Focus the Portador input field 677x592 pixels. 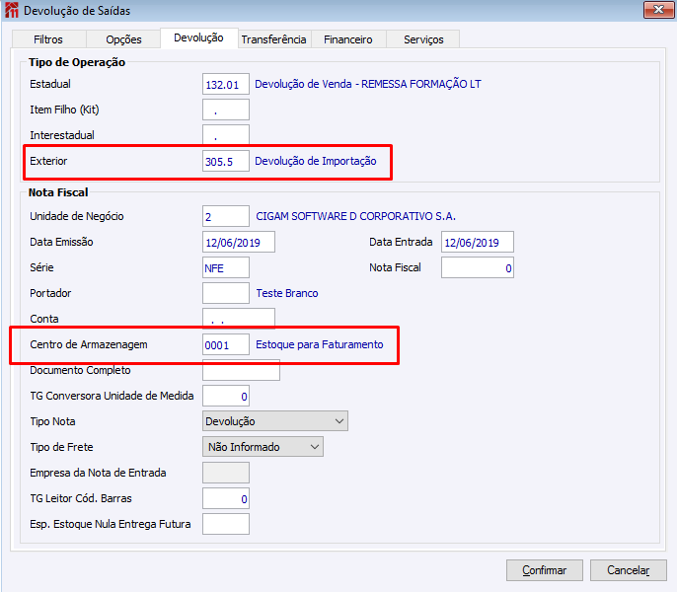point(226,293)
